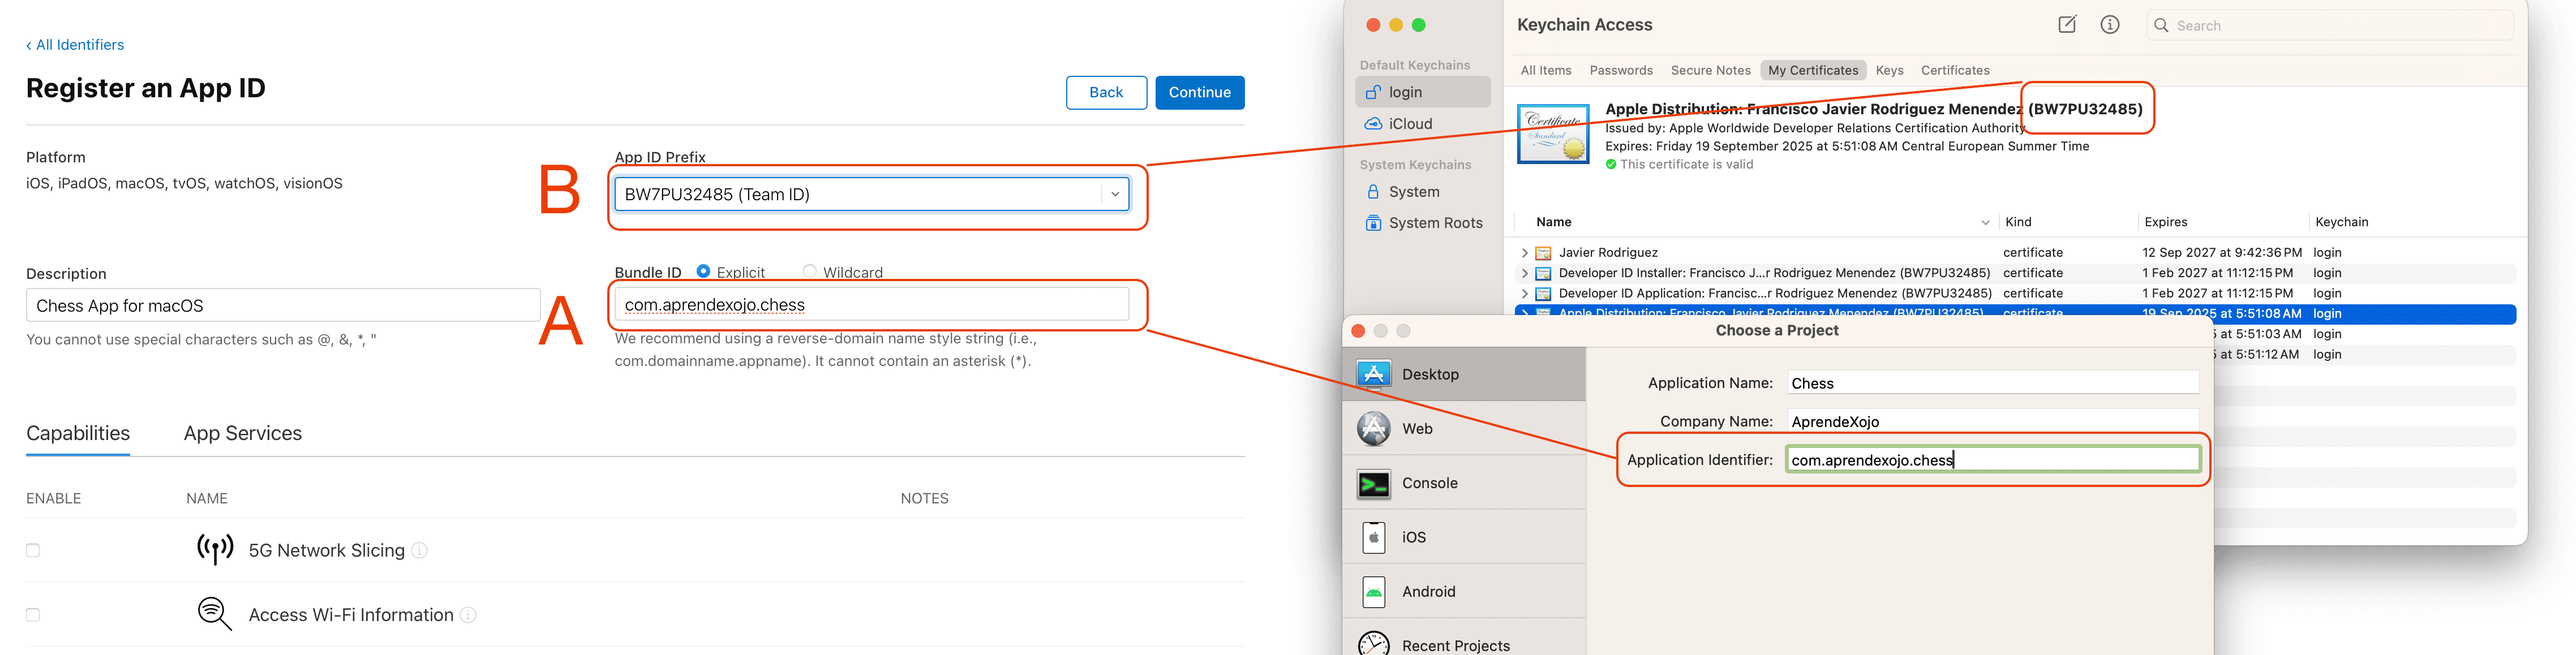The image size is (2576, 655).
Task: Choose the Web project type icon
Action: pos(1374,429)
